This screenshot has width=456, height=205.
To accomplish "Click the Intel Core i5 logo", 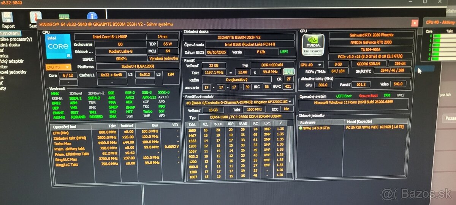I will tap(58, 46).
